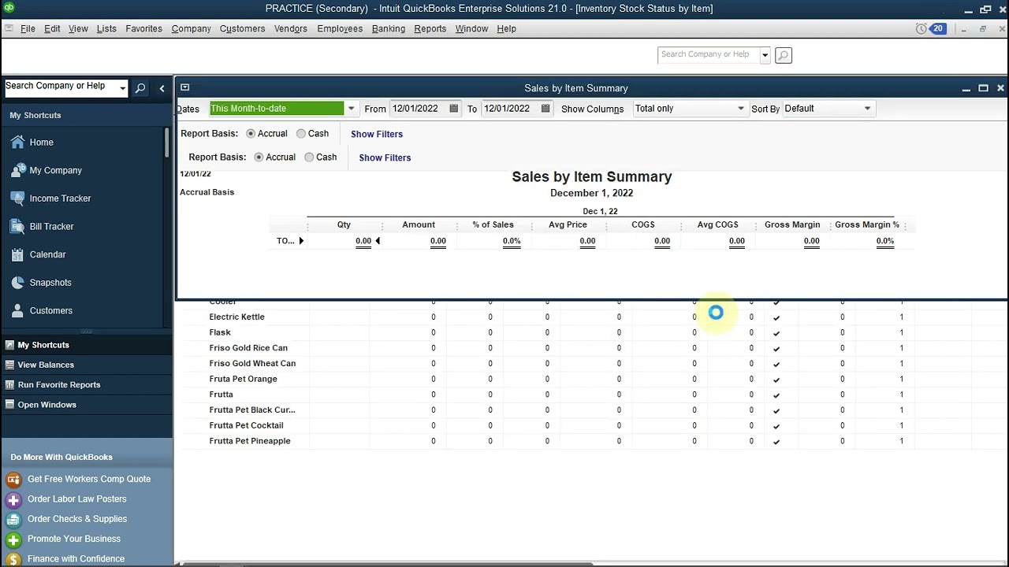Open Bill Tracker shortcut
The image size is (1009, 567).
coord(51,227)
